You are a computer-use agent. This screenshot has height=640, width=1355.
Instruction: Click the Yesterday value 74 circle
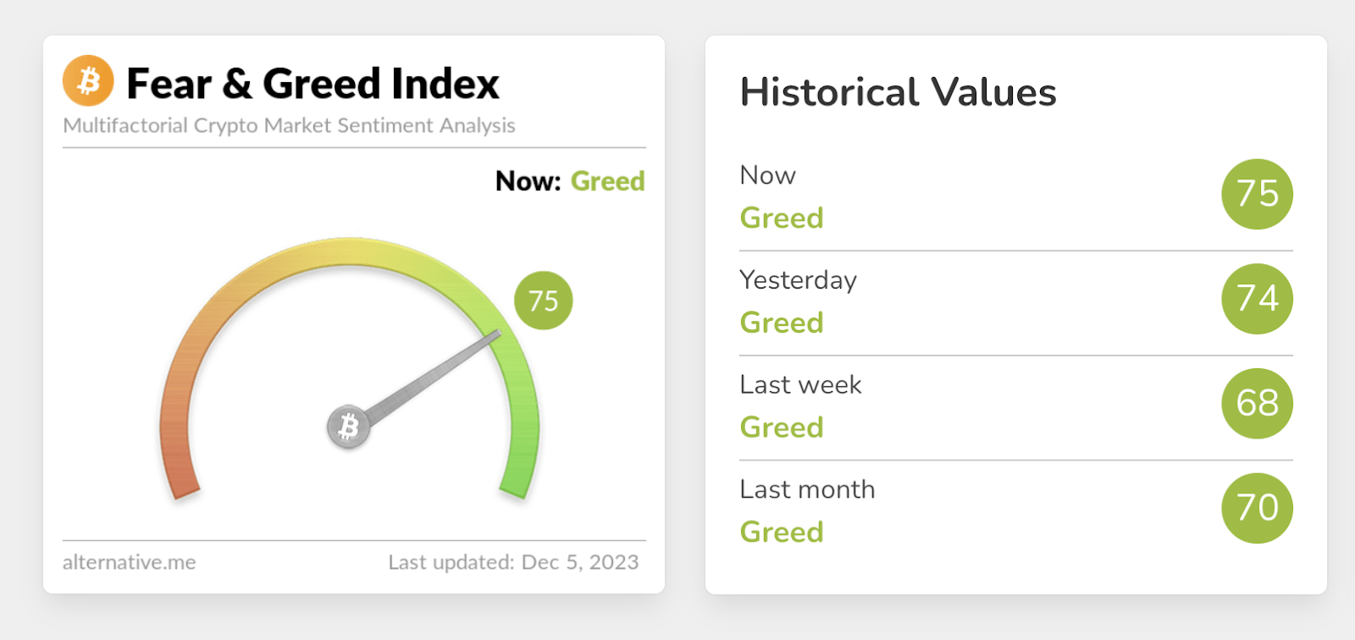[x=1257, y=299]
